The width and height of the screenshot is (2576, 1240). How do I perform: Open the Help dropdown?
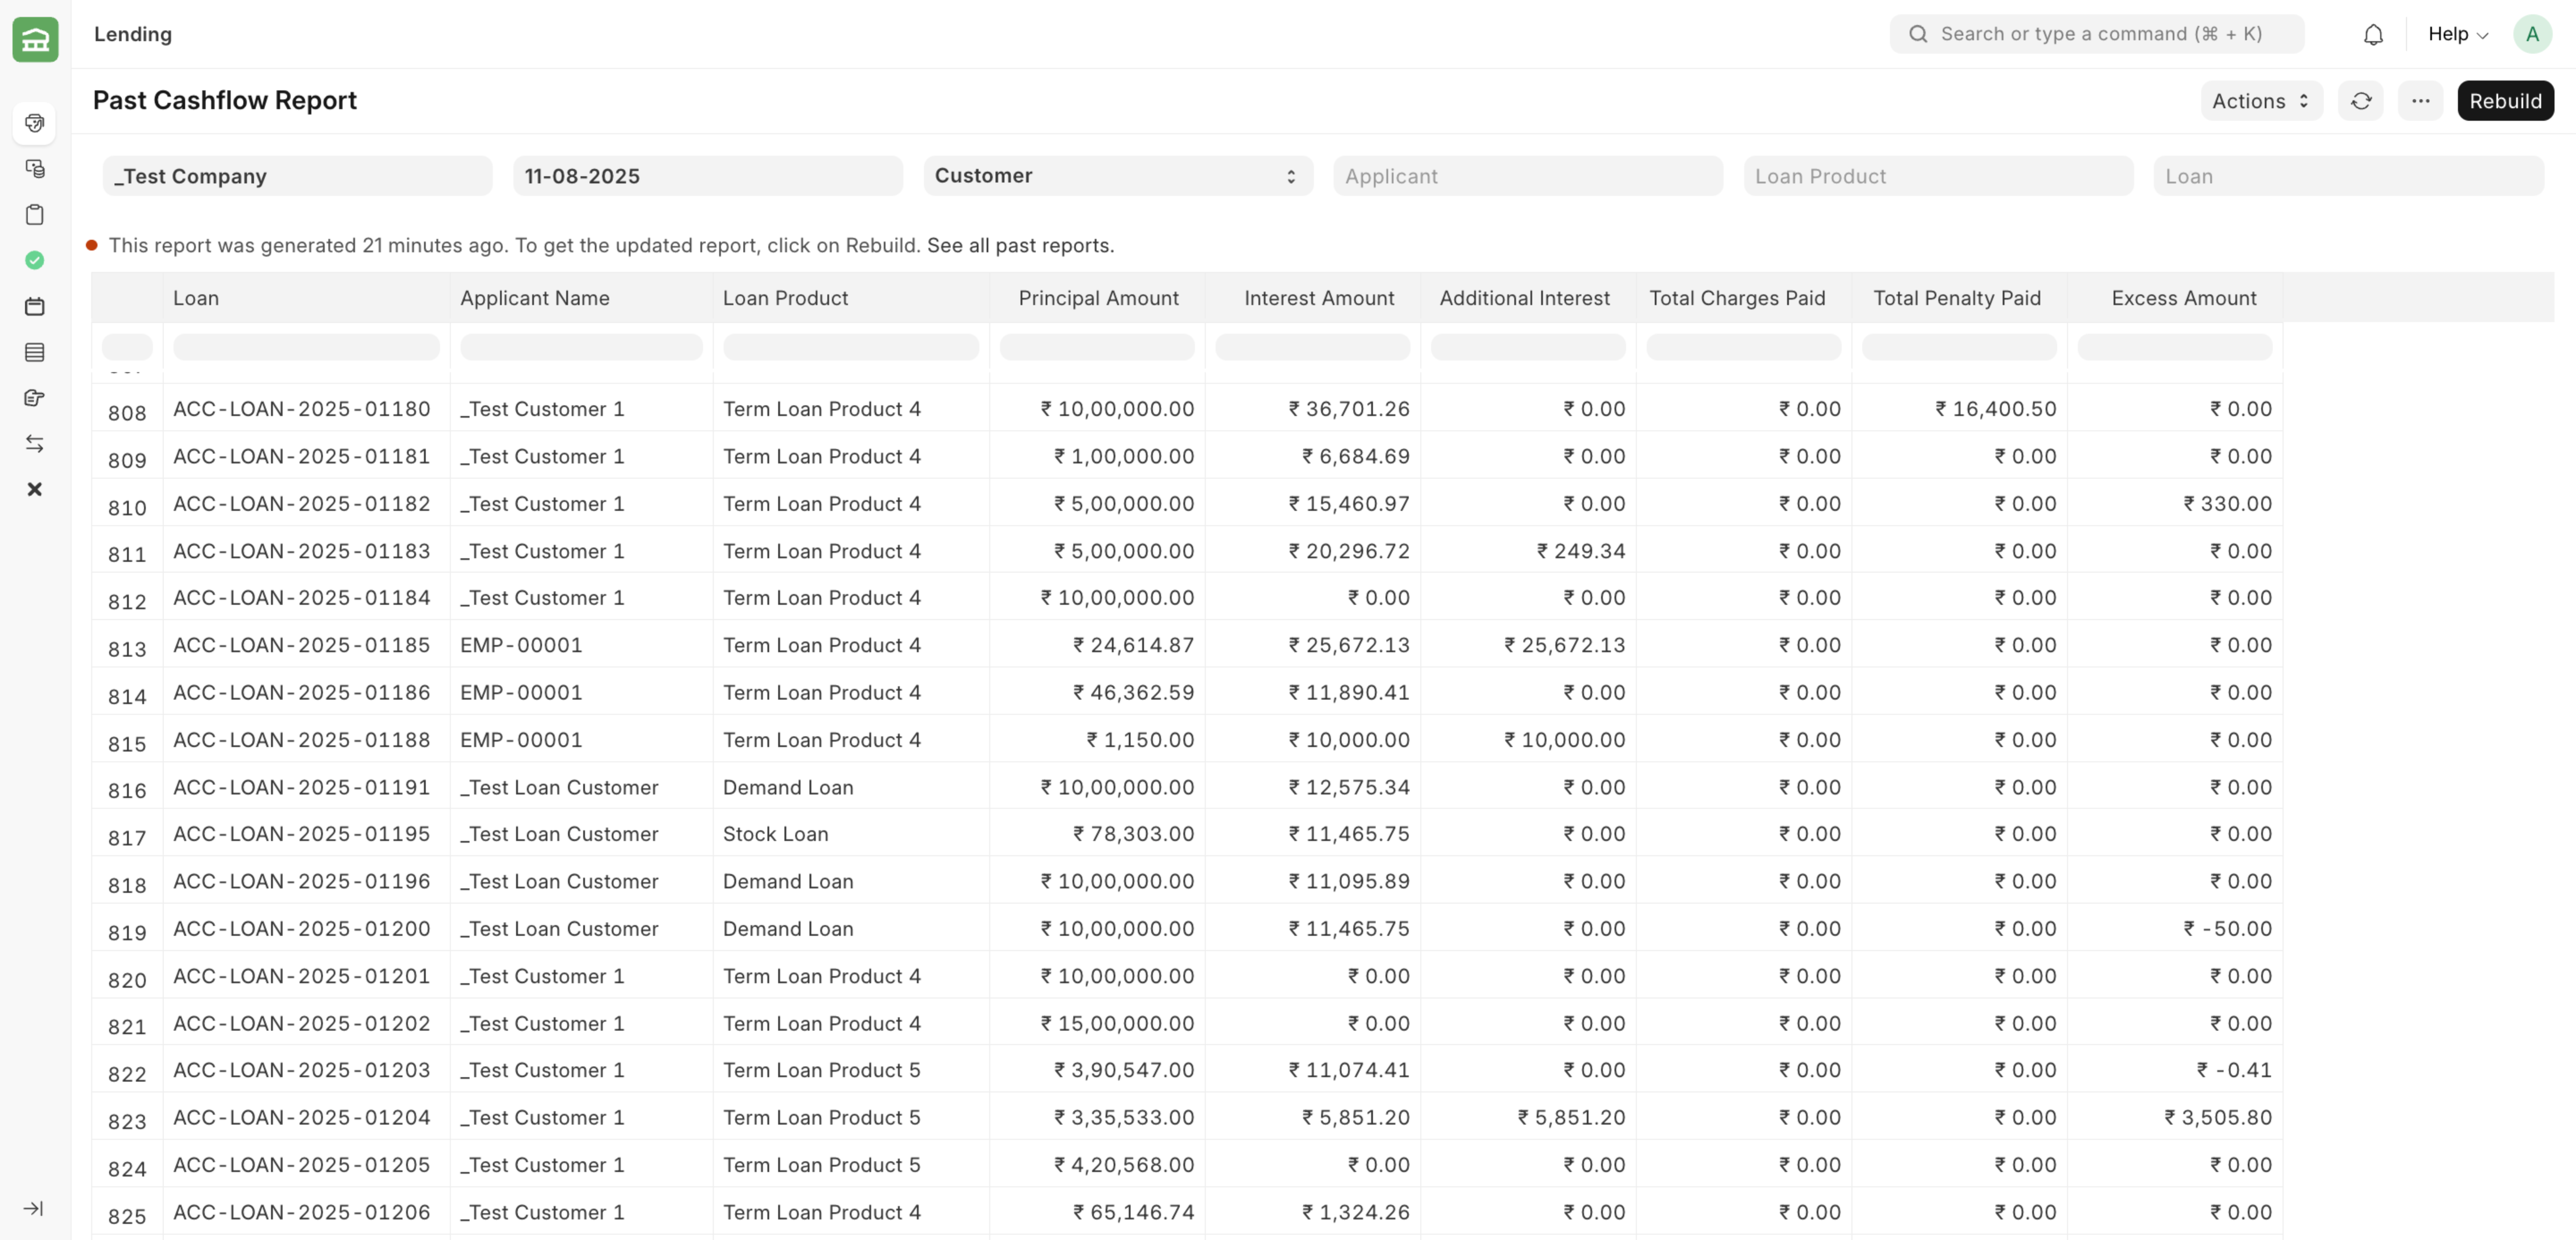click(2458, 34)
